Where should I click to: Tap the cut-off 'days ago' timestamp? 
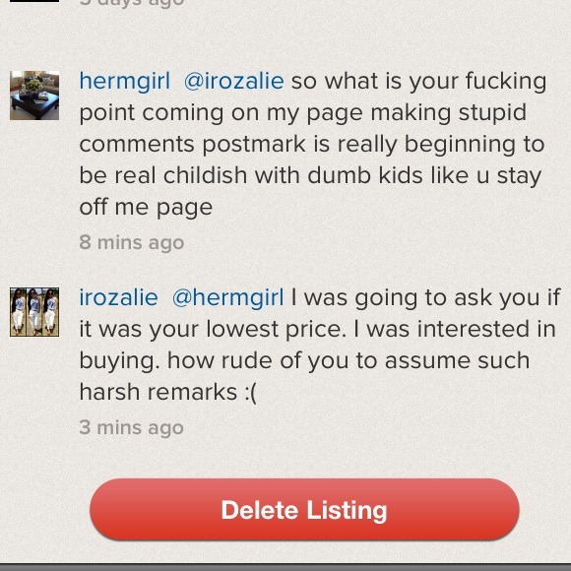[x=132, y=3]
